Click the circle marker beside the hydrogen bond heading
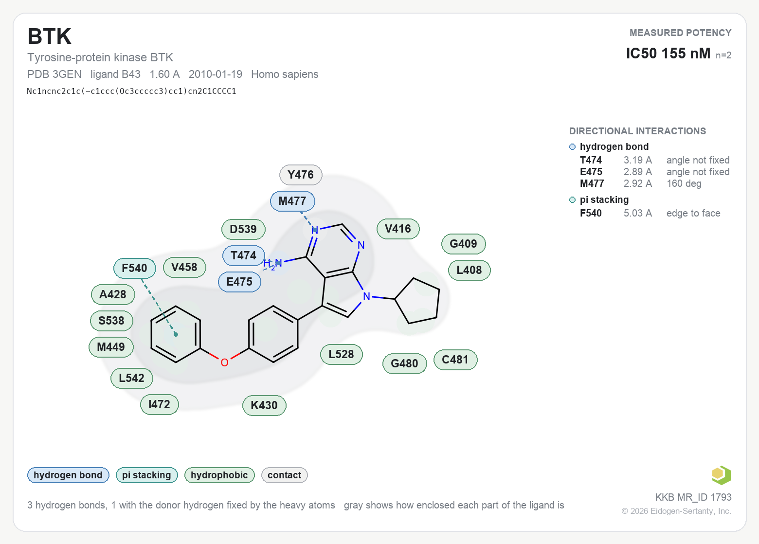 [573, 147]
